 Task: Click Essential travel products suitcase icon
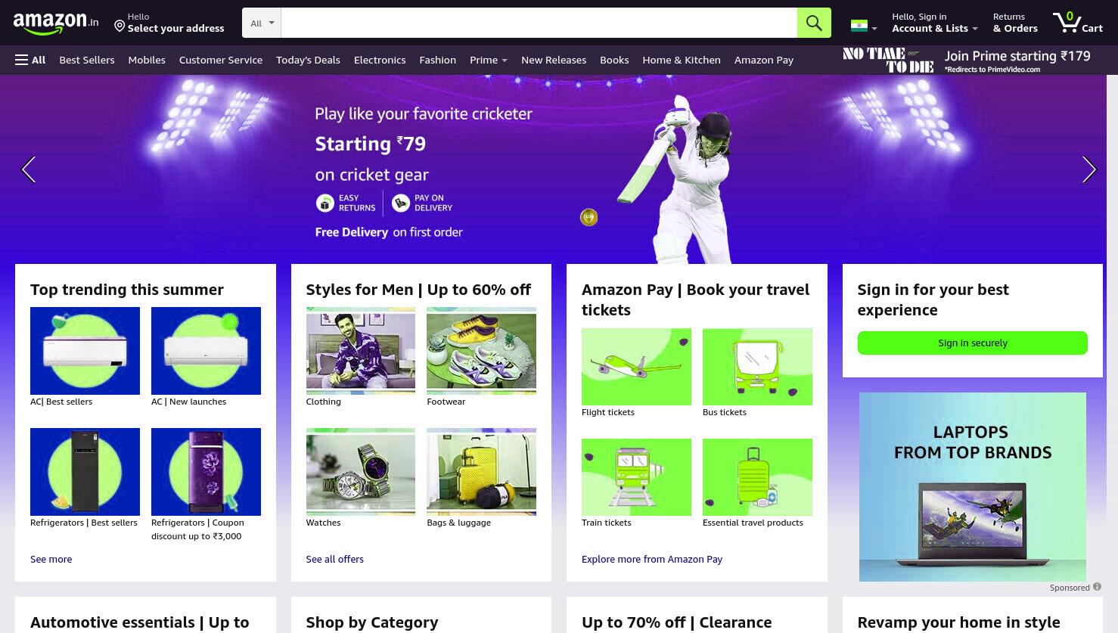point(757,477)
